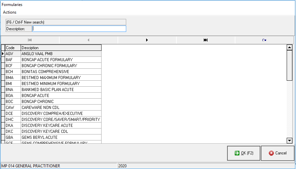Screen dimensions: 296x169
Task: Click the DCE code cell
Action: 13,114
